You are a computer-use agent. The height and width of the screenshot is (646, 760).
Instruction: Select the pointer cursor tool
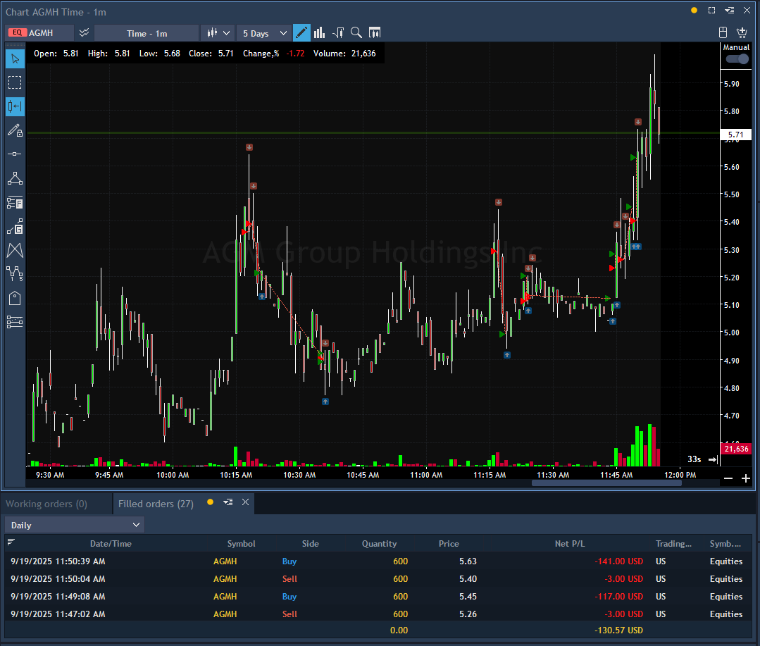click(15, 59)
